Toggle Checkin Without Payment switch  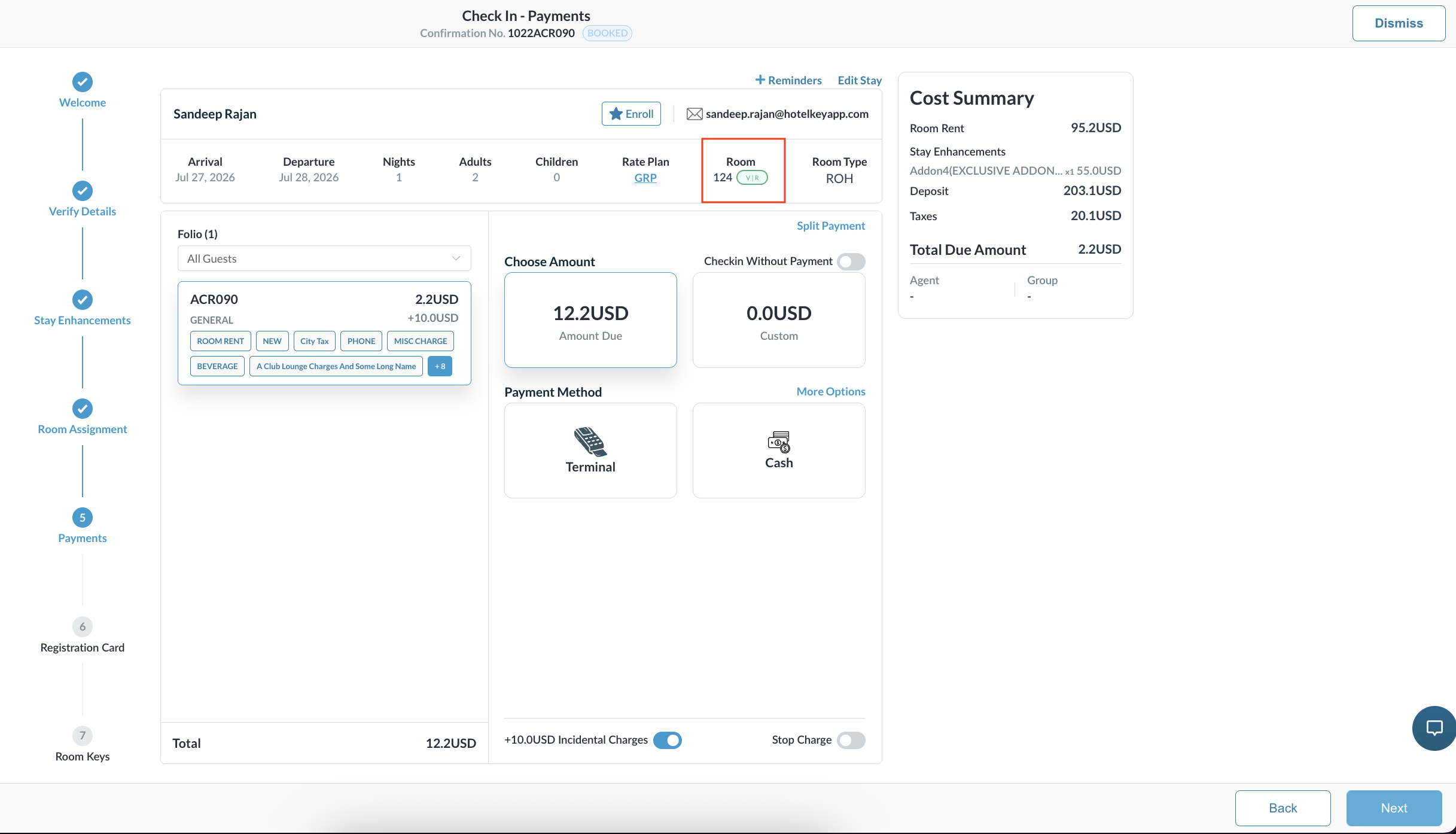point(851,261)
